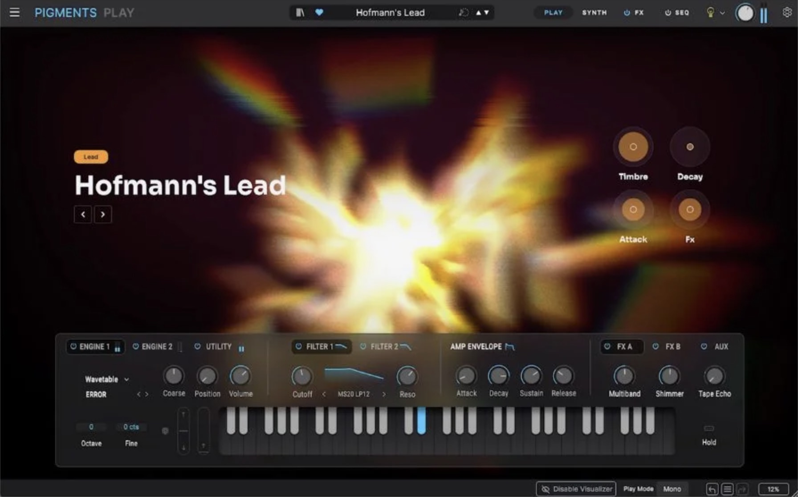This screenshot has width=798, height=497.
Task: Open the Wavetable engine type dropdown
Action: click(x=107, y=379)
